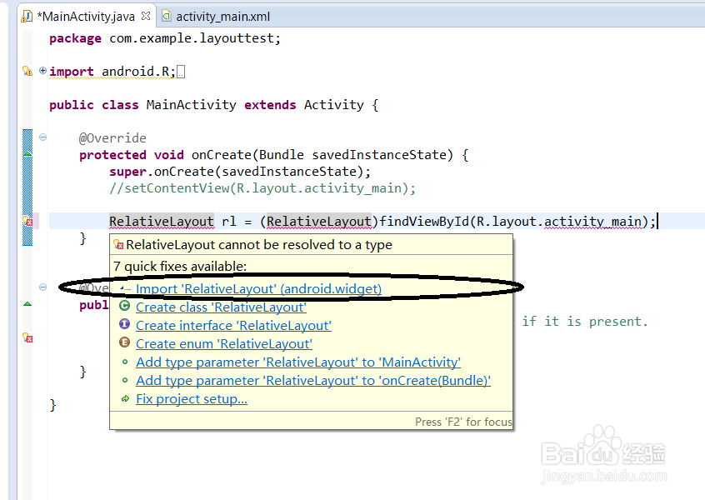Click 'super.onCreate(savedInstanceState);' line
Image resolution: width=705 pixels, height=500 pixels.
tap(240, 172)
